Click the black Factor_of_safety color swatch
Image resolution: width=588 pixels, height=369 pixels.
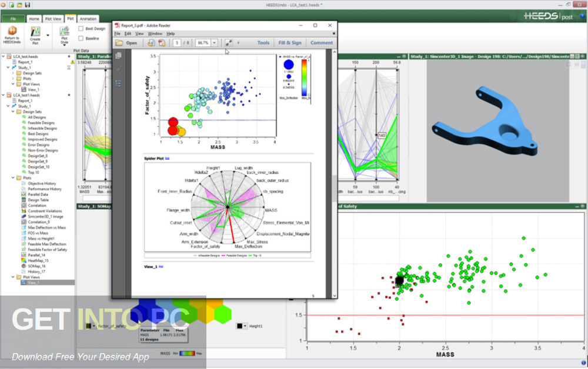tap(88, 326)
